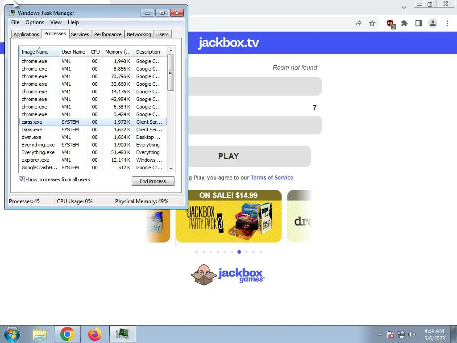Image resolution: width=457 pixels, height=343 pixels.
Task: Sort processes by Image Name column
Action: 39,52
